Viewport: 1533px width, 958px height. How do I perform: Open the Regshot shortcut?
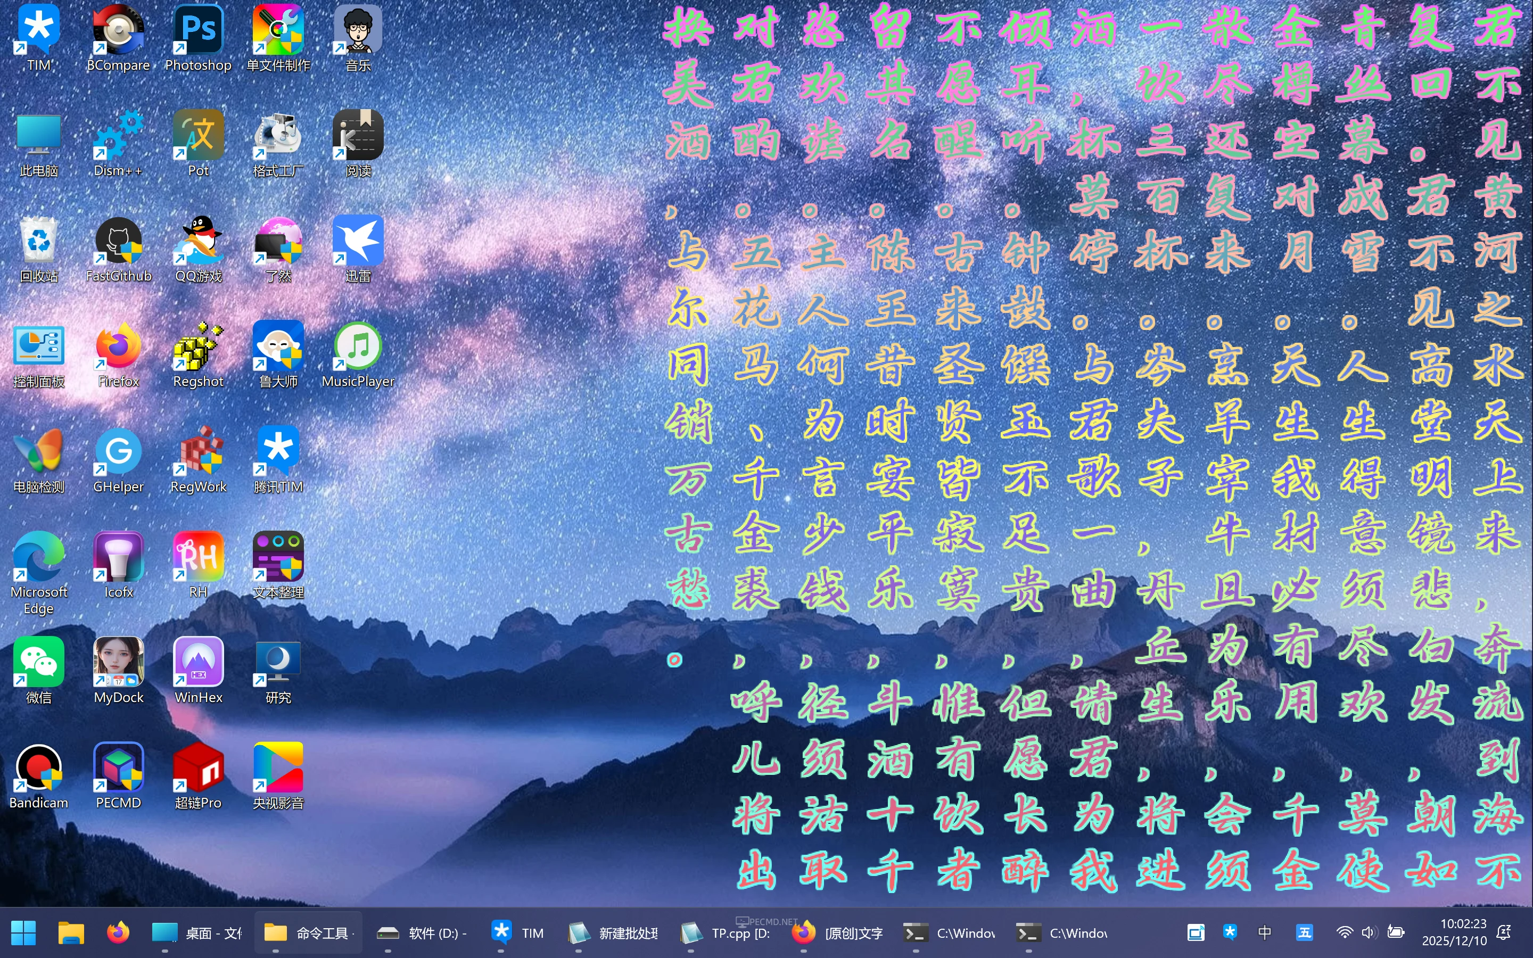[x=197, y=346]
